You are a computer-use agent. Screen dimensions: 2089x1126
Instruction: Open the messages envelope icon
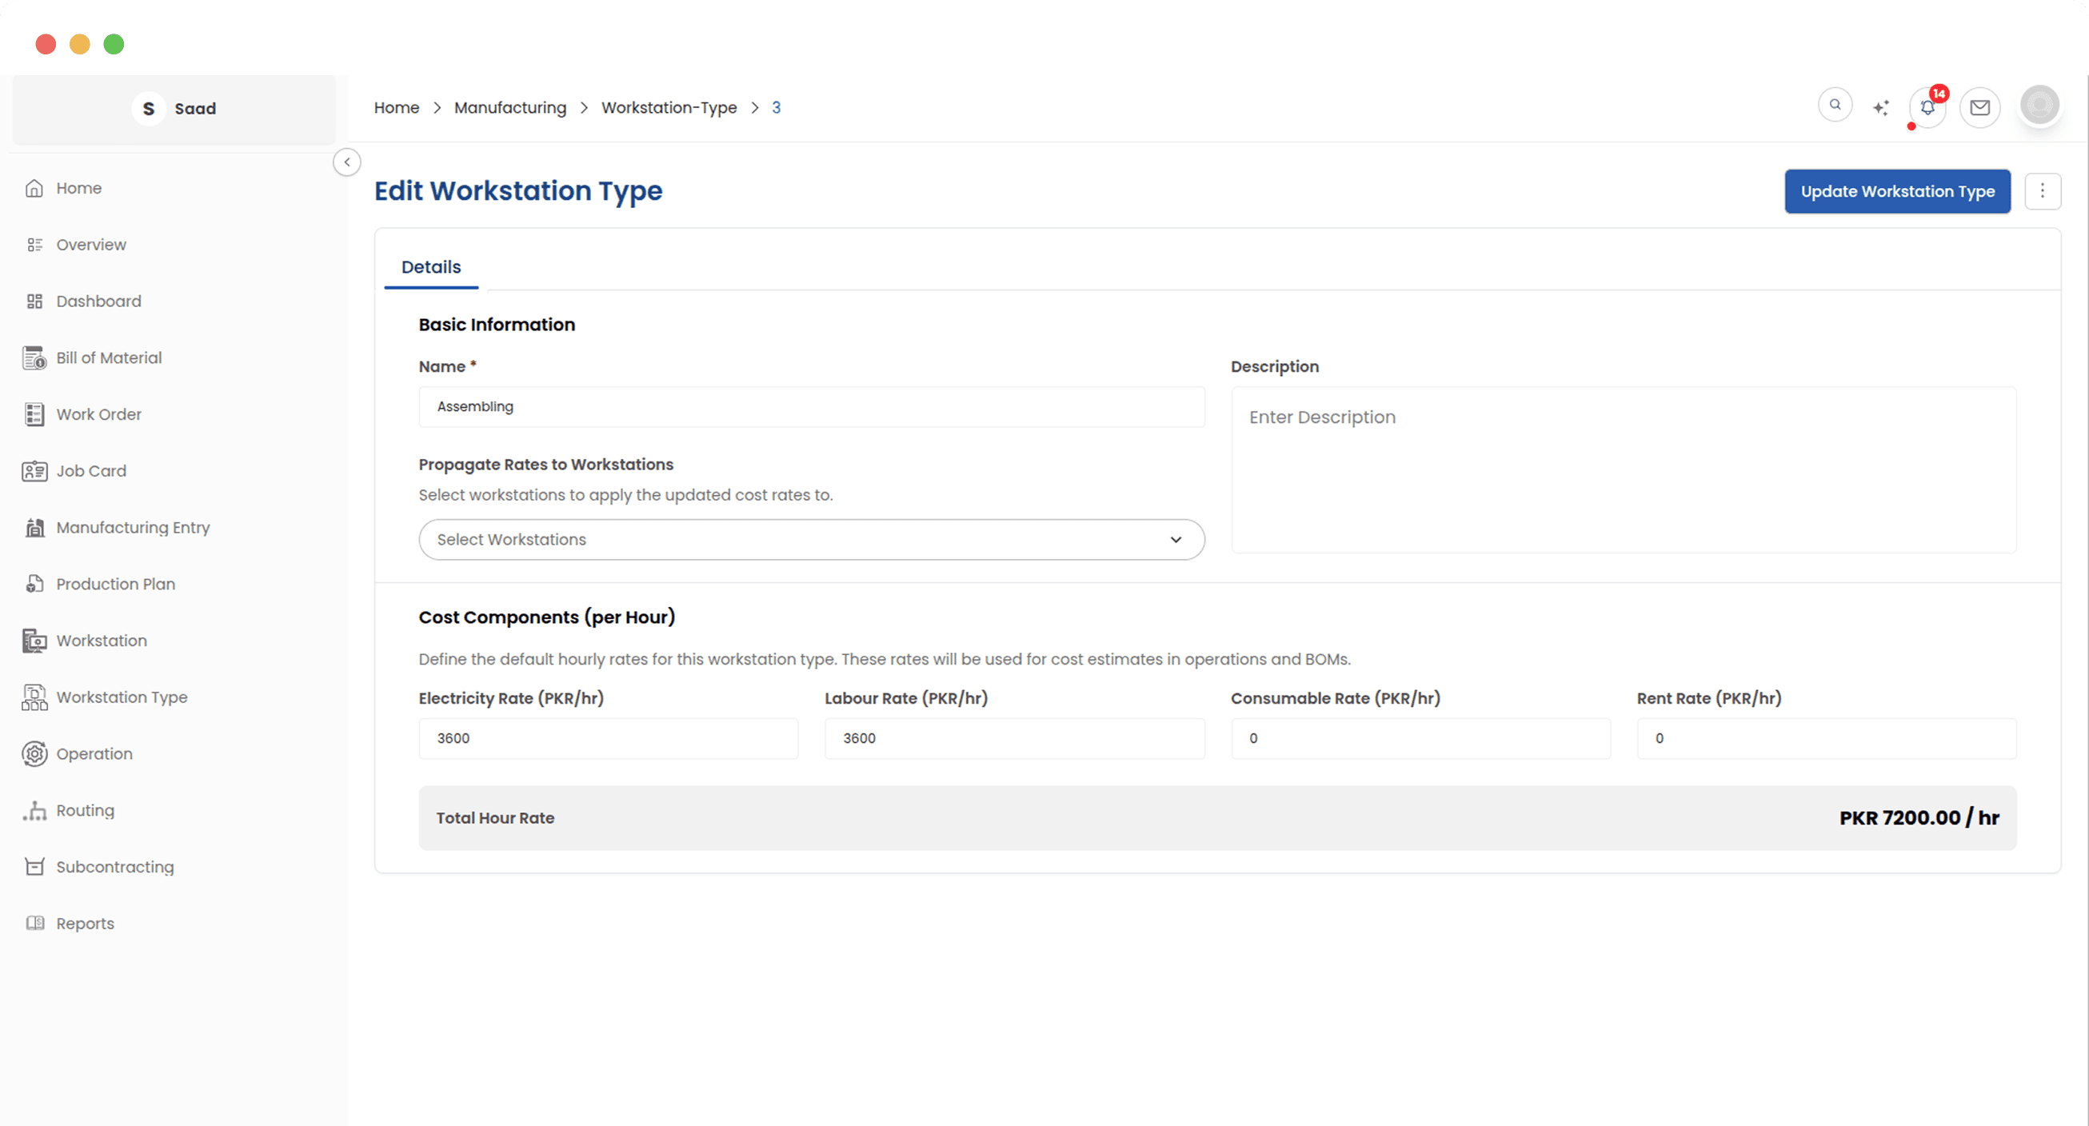tap(1979, 106)
